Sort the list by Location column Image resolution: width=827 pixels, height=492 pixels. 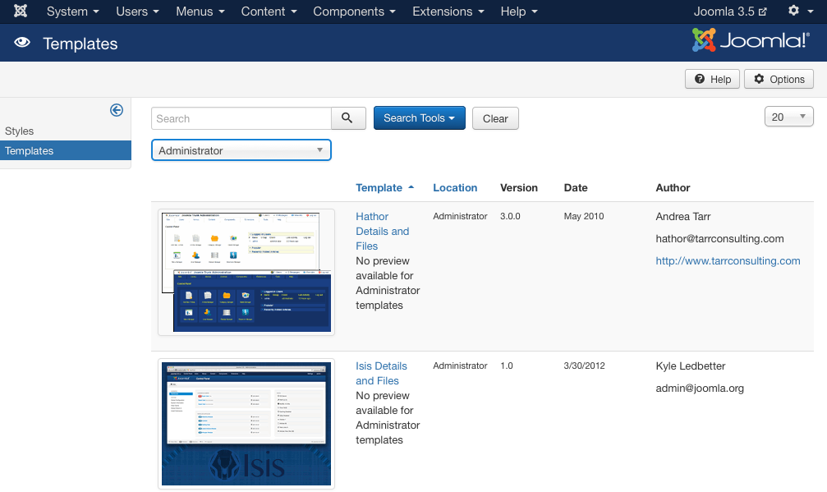tap(455, 188)
